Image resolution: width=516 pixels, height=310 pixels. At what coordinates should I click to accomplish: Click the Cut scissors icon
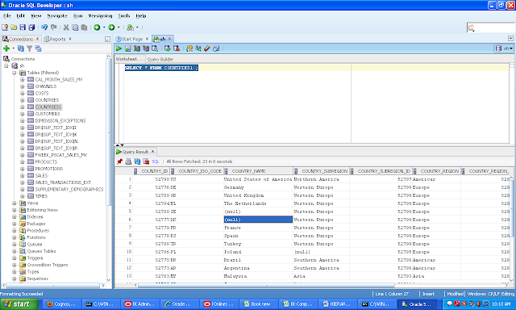tap(66, 27)
